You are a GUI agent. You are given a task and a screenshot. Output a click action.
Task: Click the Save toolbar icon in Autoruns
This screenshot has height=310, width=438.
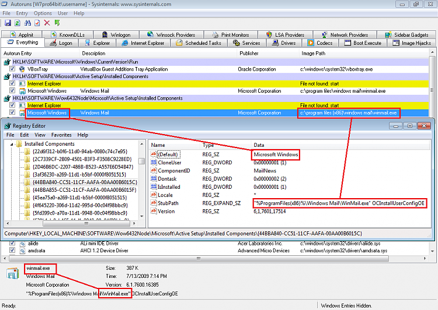[x=8, y=23]
